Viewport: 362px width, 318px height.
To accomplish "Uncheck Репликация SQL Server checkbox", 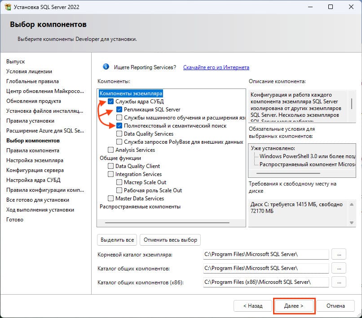I will 119,110.
